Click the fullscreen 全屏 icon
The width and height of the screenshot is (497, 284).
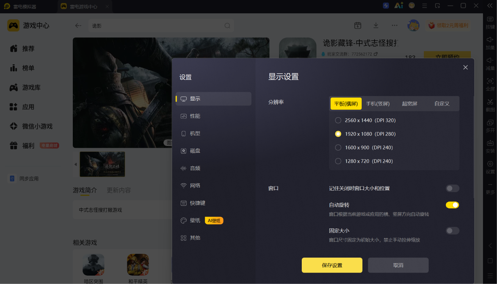pos(490,81)
